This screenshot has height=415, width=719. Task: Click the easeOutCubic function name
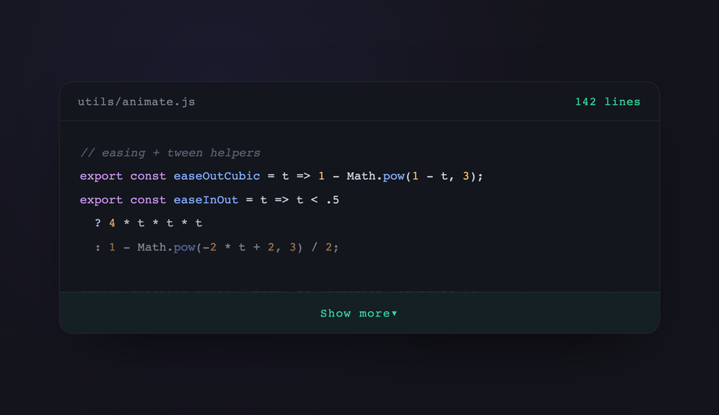pyautogui.click(x=216, y=176)
